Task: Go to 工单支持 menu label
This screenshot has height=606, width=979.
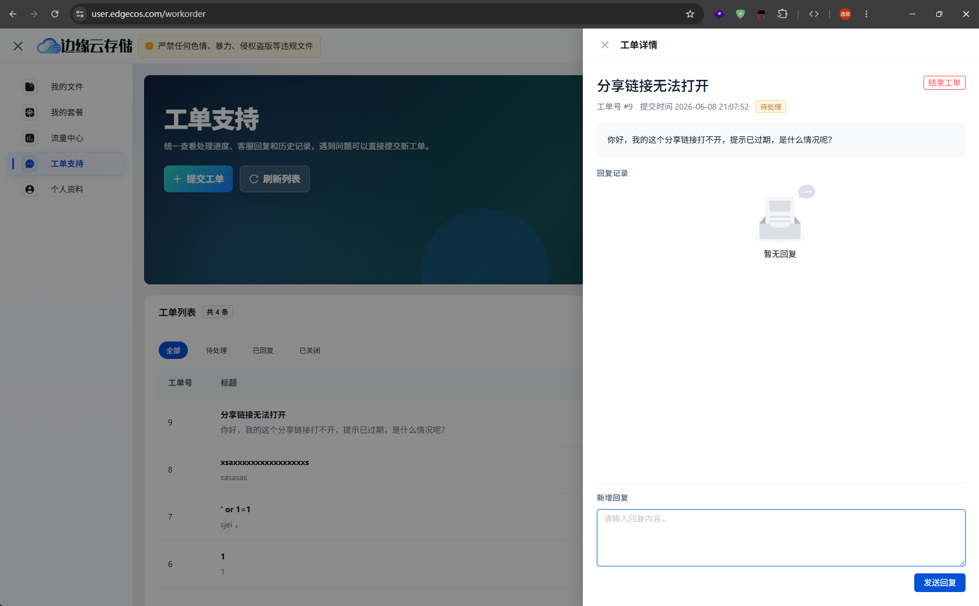Action: click(67, 164)
